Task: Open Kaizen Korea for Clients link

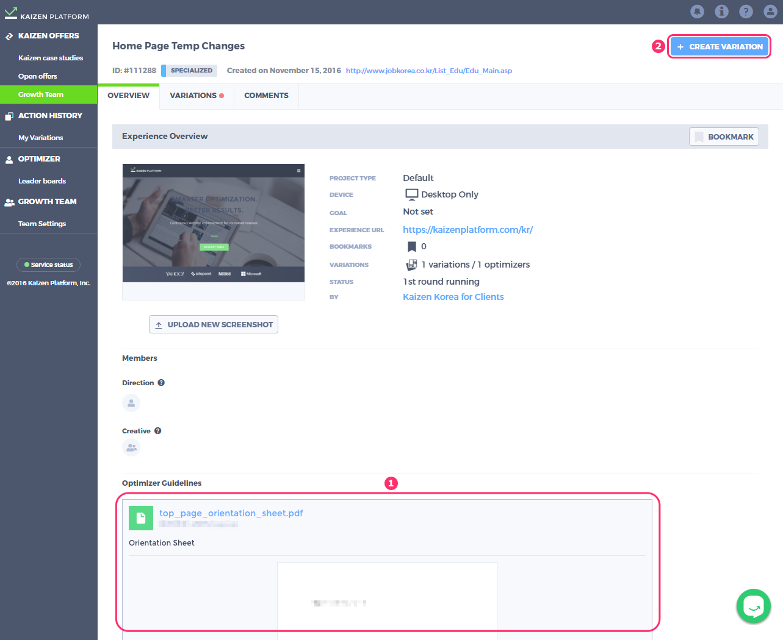Action: coord(453,297)
